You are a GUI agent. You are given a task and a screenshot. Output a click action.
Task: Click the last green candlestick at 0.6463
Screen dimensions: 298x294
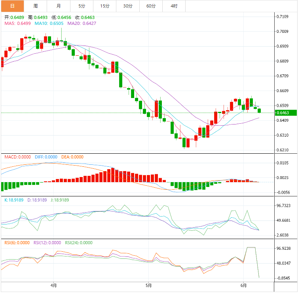point(259,111)
